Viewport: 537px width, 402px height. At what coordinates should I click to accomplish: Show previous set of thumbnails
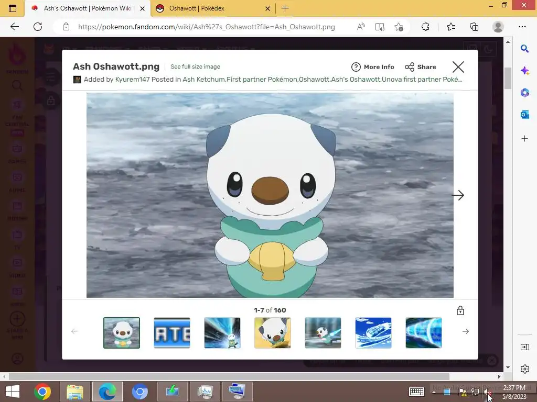[x=74, y=331]
